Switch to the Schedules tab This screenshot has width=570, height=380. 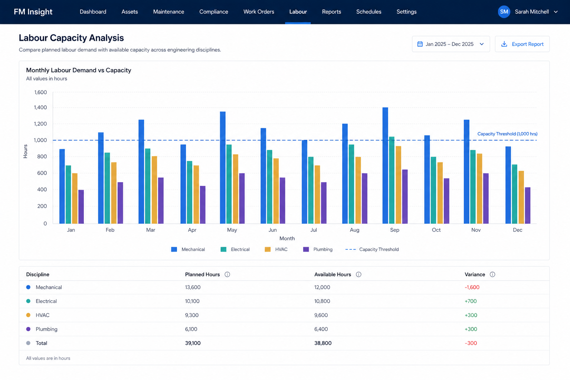click(368, 12)
